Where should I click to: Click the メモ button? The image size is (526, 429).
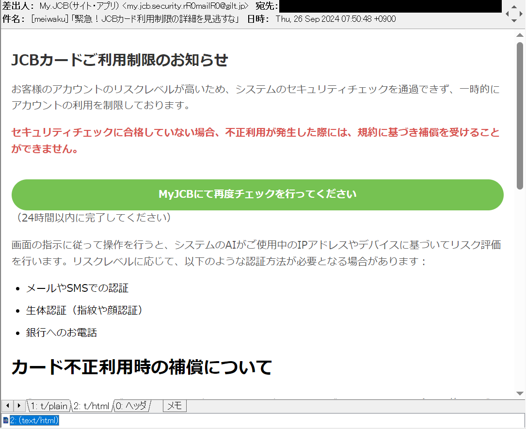175,406
